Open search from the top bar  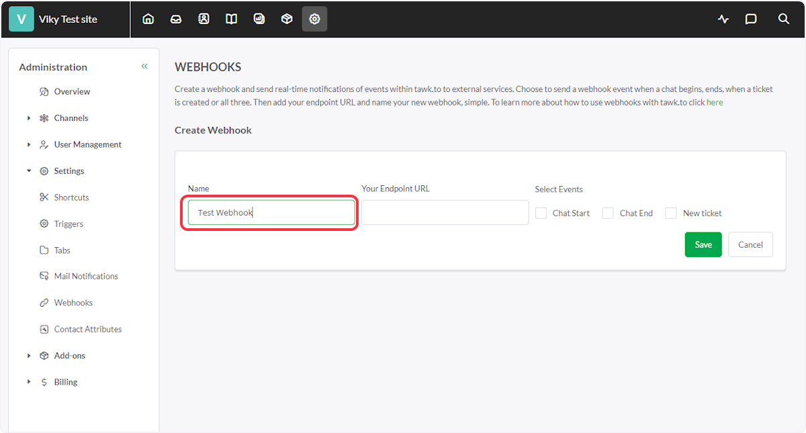tap(784, 19)
